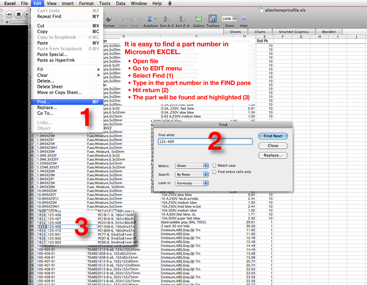Open the Excel application menu
The image size is (367, 285).
point(10,3)
